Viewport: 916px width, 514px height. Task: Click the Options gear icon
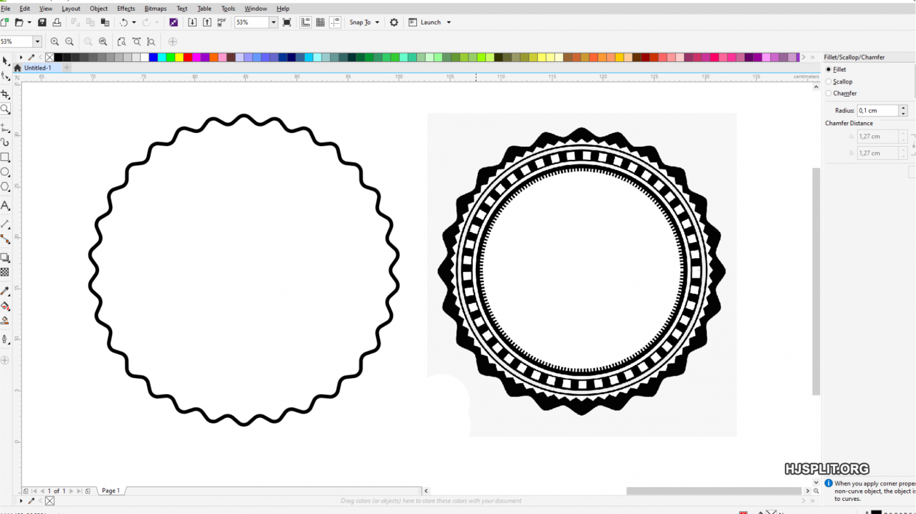[394, 22]
